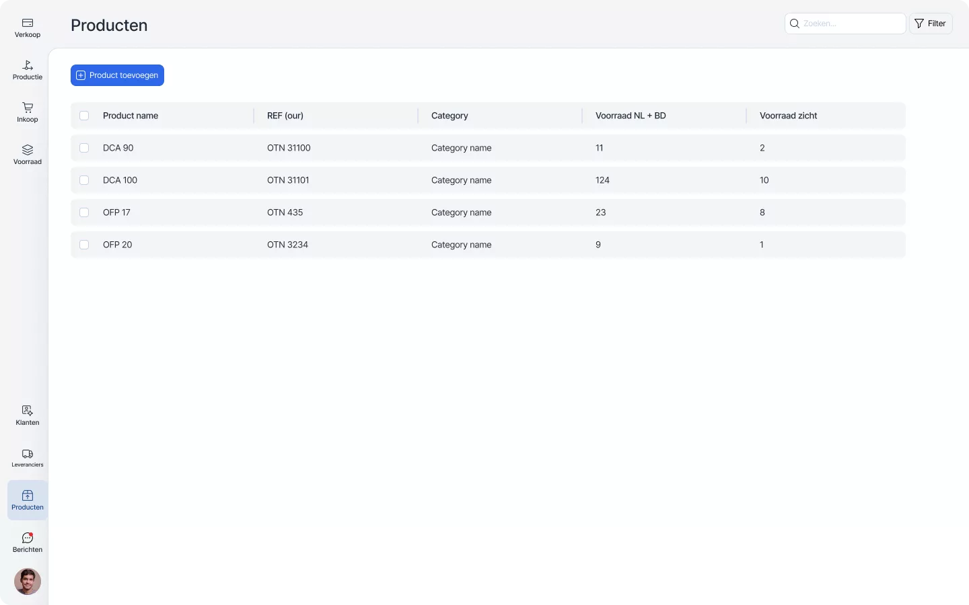Click the Voorraad NL + BD column header

click(631, 116)
